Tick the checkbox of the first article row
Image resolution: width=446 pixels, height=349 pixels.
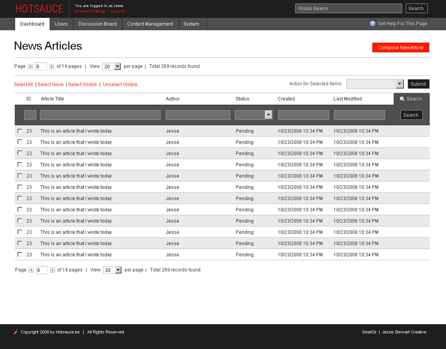(x=20, y=131)
